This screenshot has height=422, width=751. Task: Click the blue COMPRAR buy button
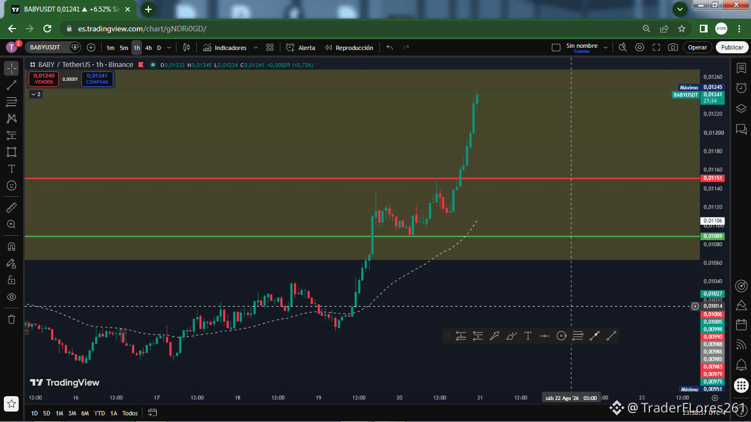click(97, 79)
